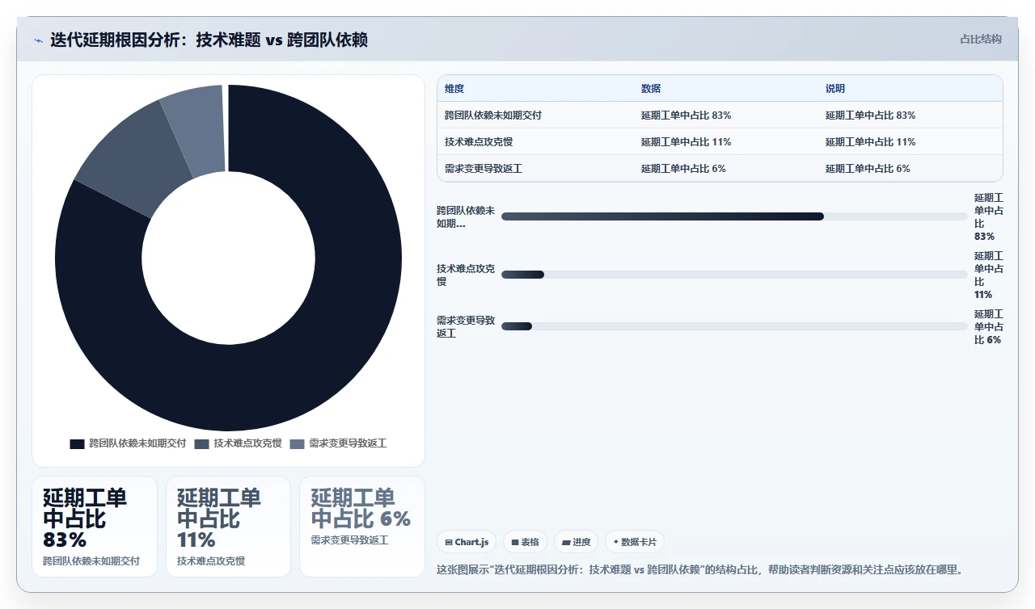Click the 数据 column header
This screenshot has height=609, width=1035.
click(651, 89)
